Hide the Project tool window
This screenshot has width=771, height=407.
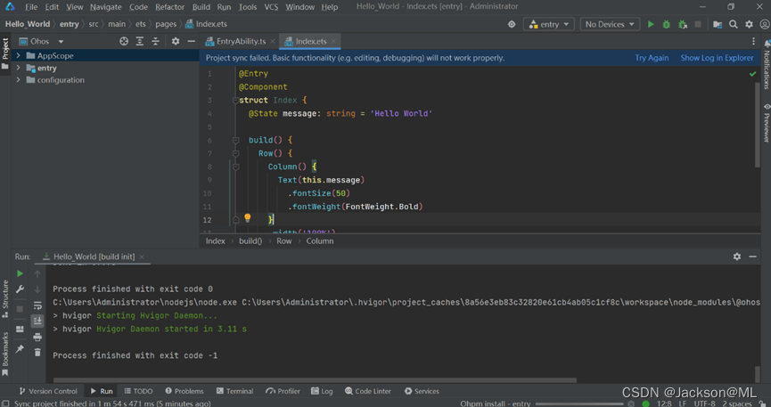pos(192,41)
